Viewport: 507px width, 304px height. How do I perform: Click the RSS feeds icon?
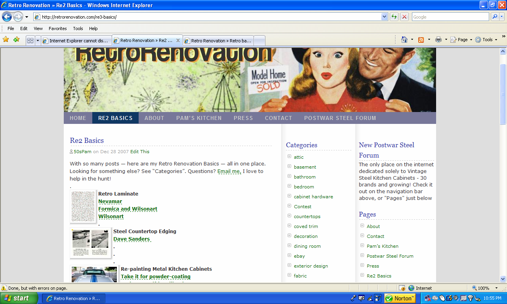click(421, 40)
